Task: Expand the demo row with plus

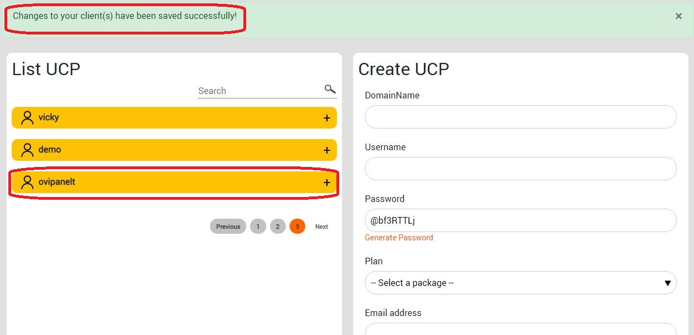Action: [327, 150]
